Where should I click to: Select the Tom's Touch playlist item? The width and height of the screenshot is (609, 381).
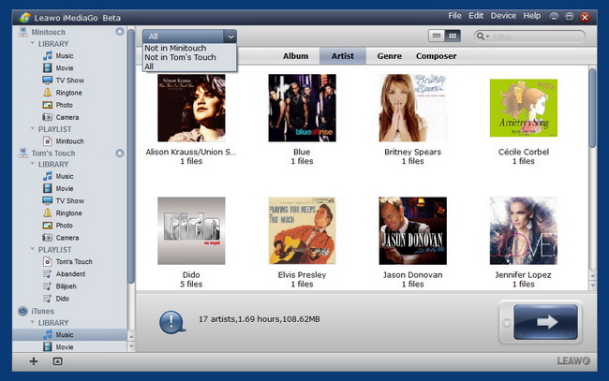click(x=67, y=262)
